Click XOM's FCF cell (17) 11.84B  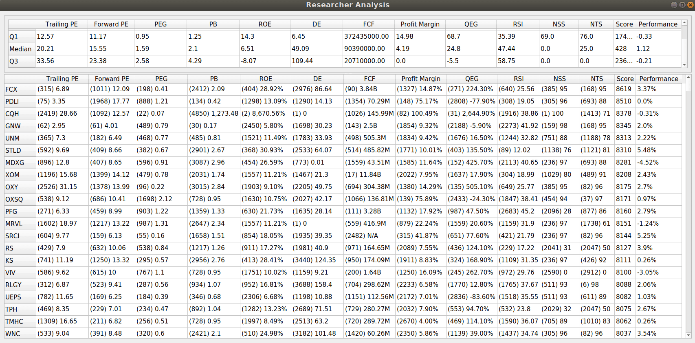click(x=369, y=175)
